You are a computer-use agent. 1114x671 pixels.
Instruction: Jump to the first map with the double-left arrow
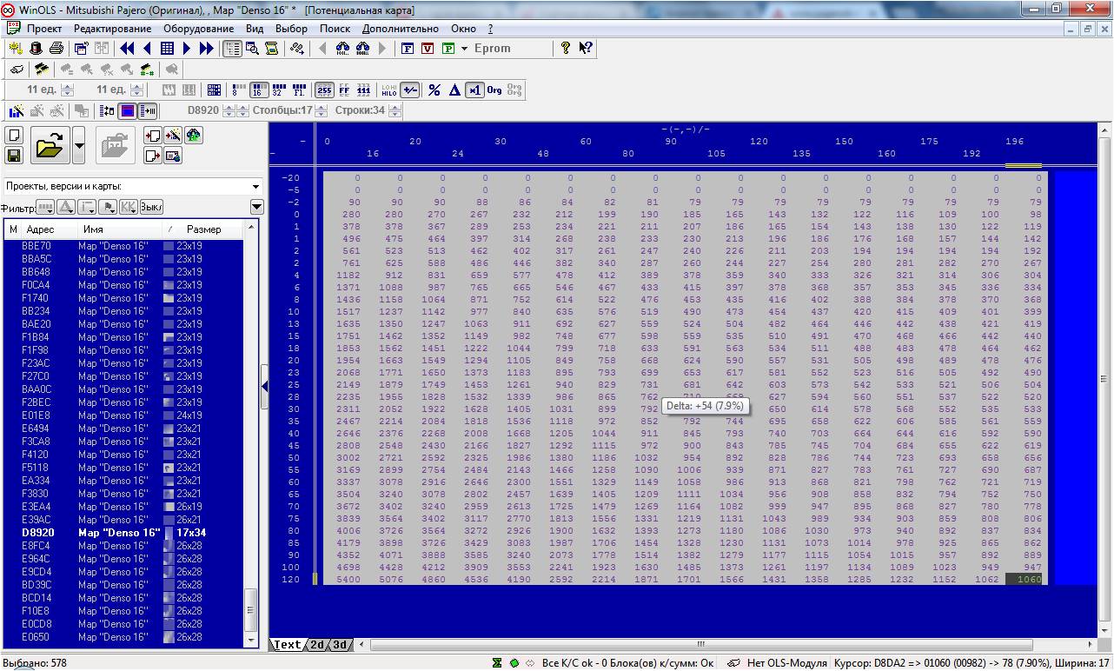coord(127,49)
